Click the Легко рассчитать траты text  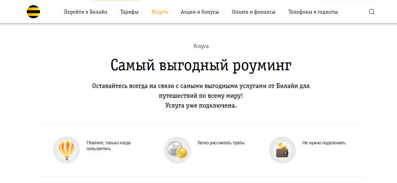pos(221,143)
